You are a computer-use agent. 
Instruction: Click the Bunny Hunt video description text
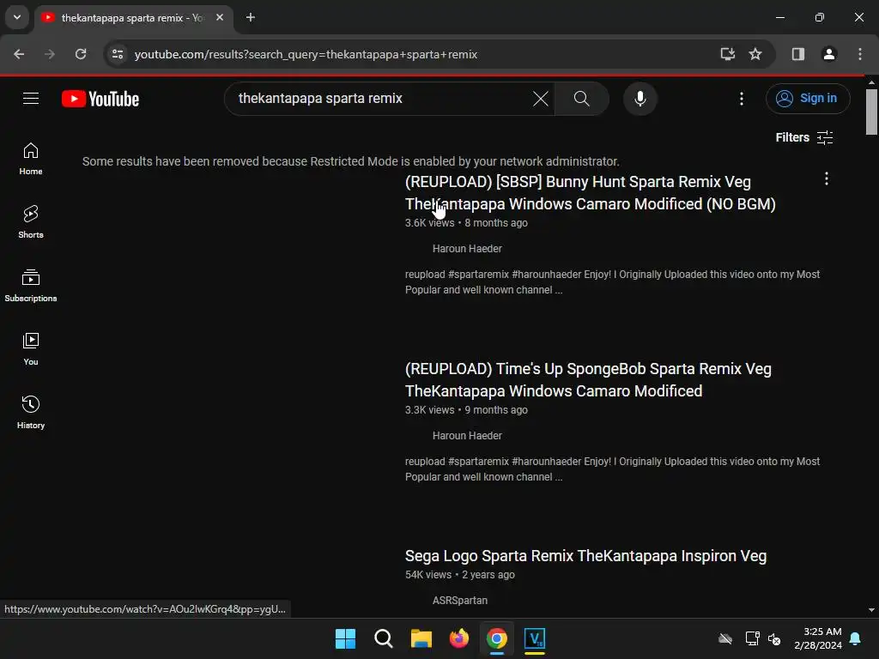pyautogui.click(x=612, y=281)
